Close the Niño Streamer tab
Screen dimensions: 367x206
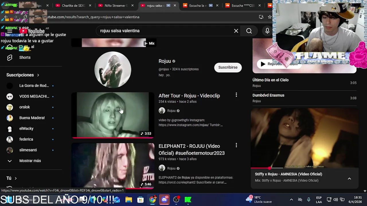[132, 5]
